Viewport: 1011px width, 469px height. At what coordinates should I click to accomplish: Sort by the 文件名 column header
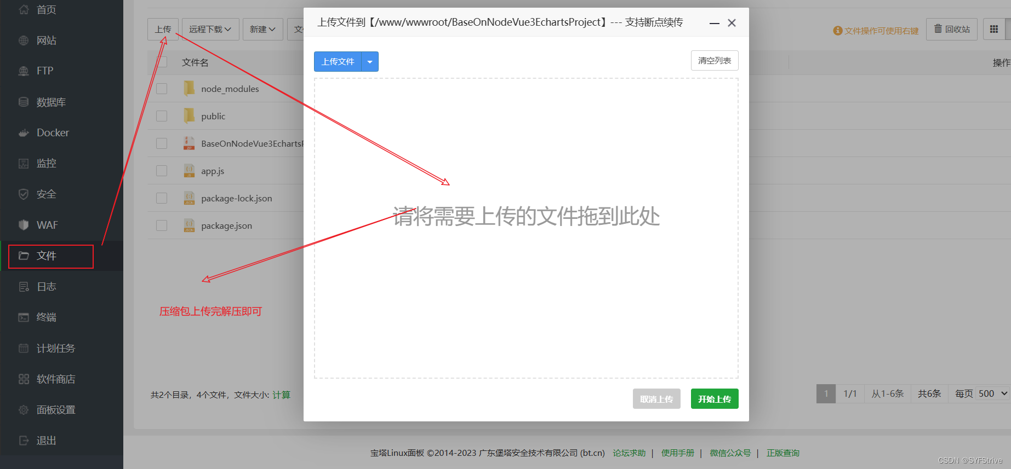[195, 62]
